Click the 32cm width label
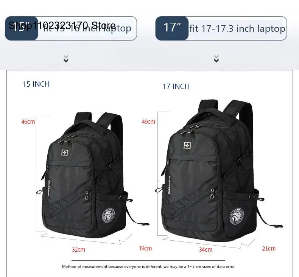 point(78,249)
